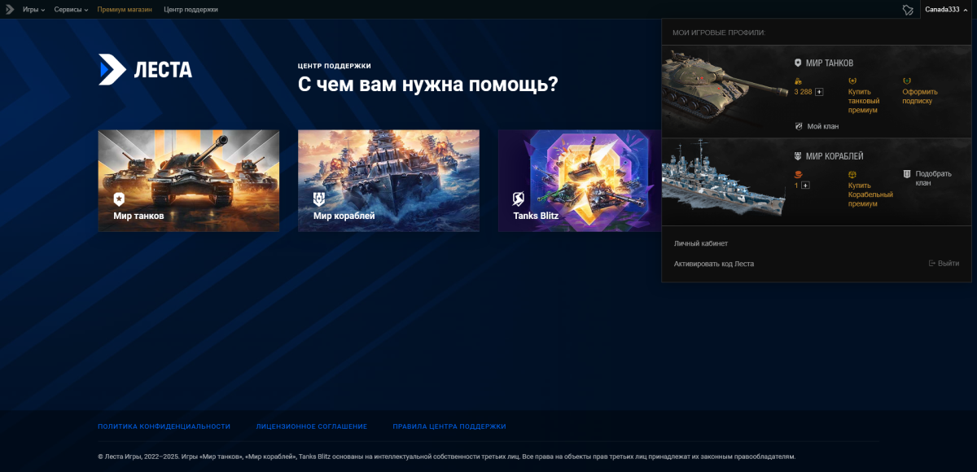Click the gold coins icon under Мир танков

tap(798, 81)
